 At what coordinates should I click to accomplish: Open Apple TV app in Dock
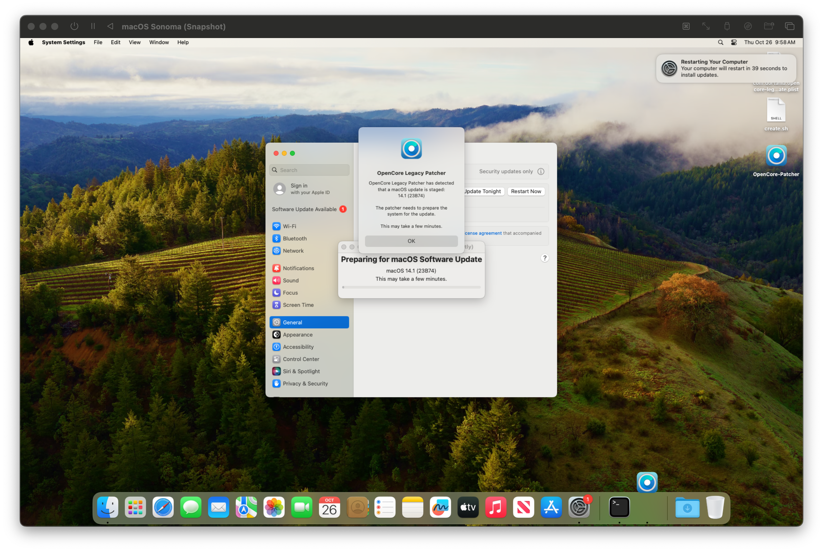tap(468, 508)
